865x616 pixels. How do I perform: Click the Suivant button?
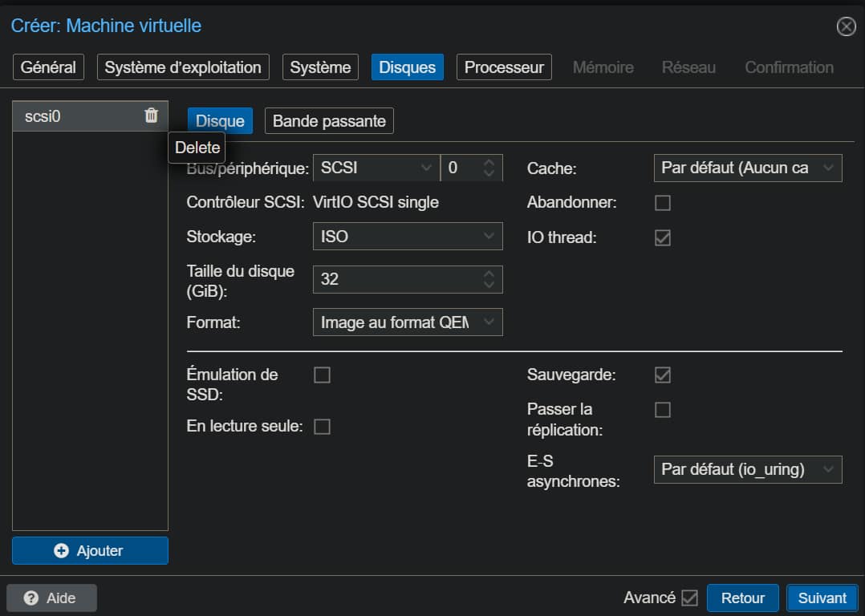(x=822, y=598)
